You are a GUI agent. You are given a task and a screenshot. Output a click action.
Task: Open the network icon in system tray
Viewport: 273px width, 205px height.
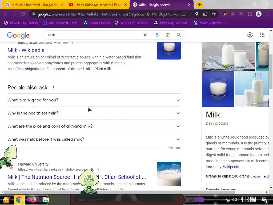click(x=228, y=200)
